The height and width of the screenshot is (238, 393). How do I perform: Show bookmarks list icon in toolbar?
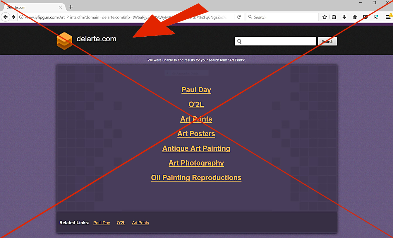tap(334, 17)
